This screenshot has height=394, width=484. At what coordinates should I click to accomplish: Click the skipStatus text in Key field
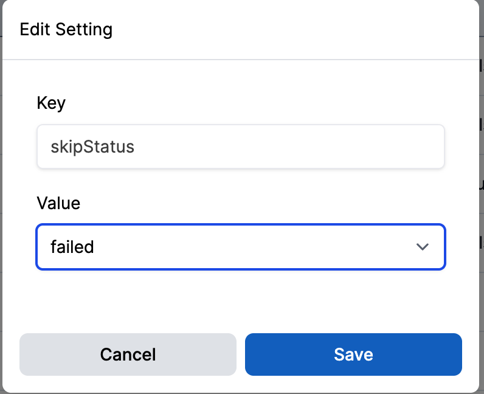pos(92,147)
